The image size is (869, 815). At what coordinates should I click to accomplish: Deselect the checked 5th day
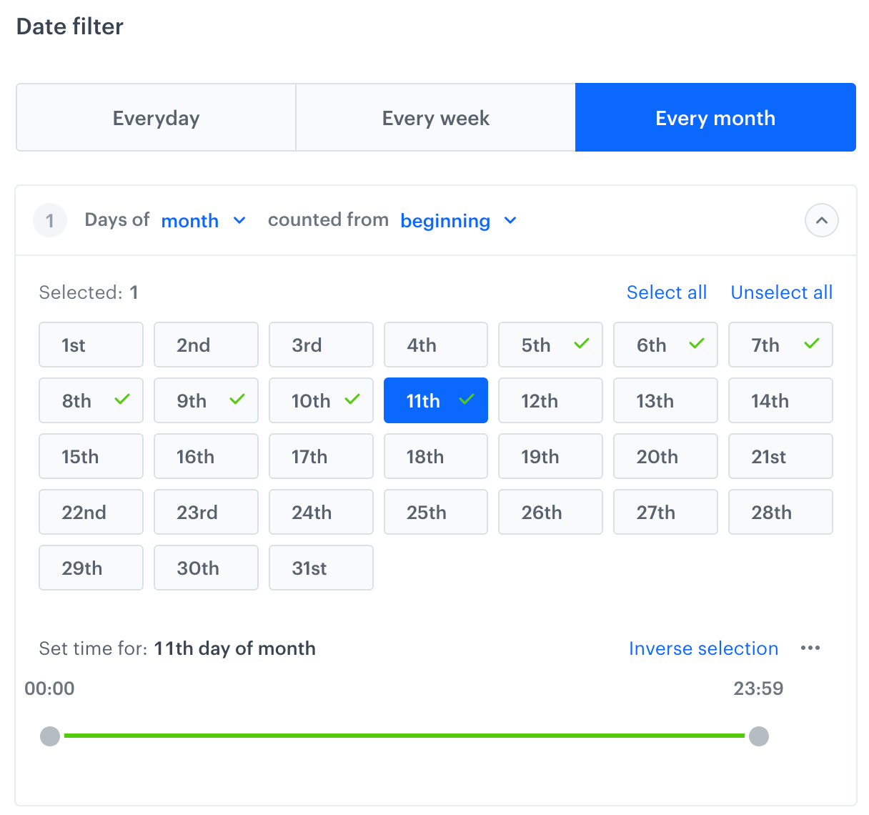pos(550,345)
